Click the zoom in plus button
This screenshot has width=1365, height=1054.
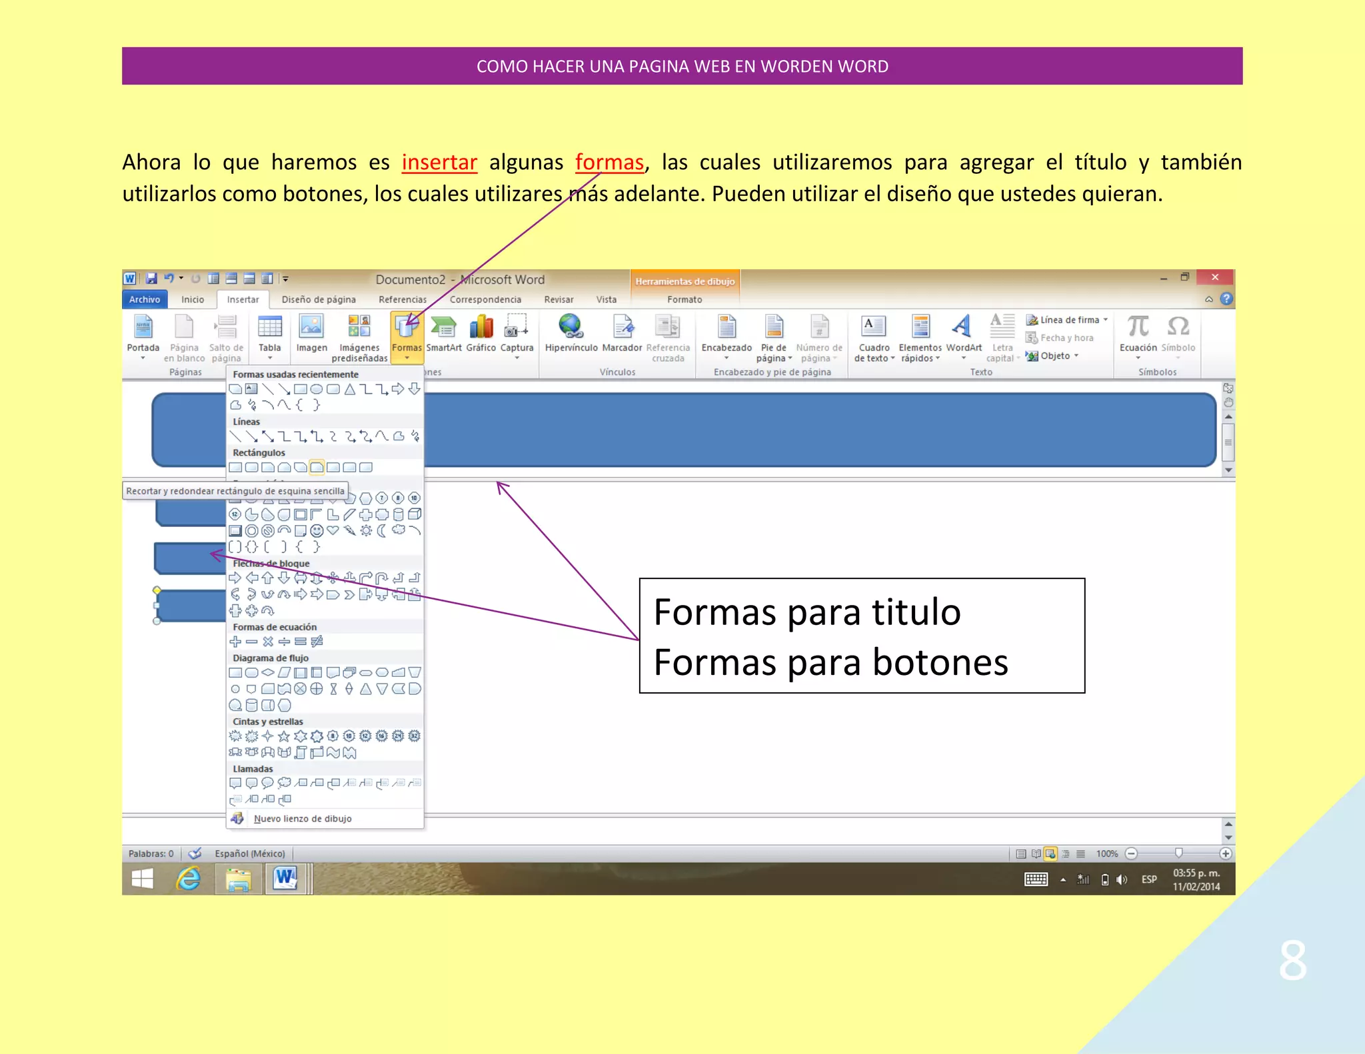click(x=1225, y=853)
